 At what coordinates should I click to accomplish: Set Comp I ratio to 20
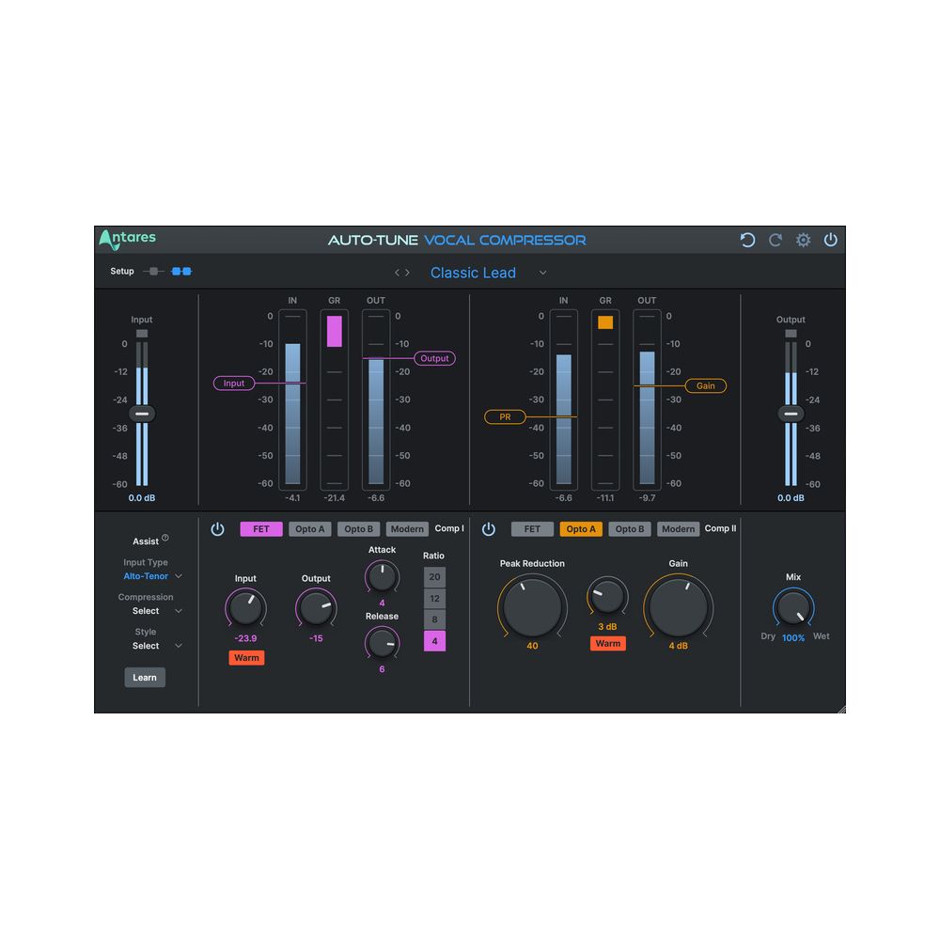434,577
